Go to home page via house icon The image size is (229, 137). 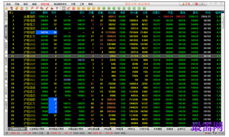12,8
